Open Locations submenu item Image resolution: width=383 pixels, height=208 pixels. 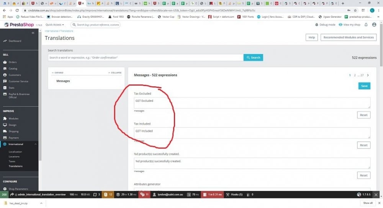tap(14, 157)
